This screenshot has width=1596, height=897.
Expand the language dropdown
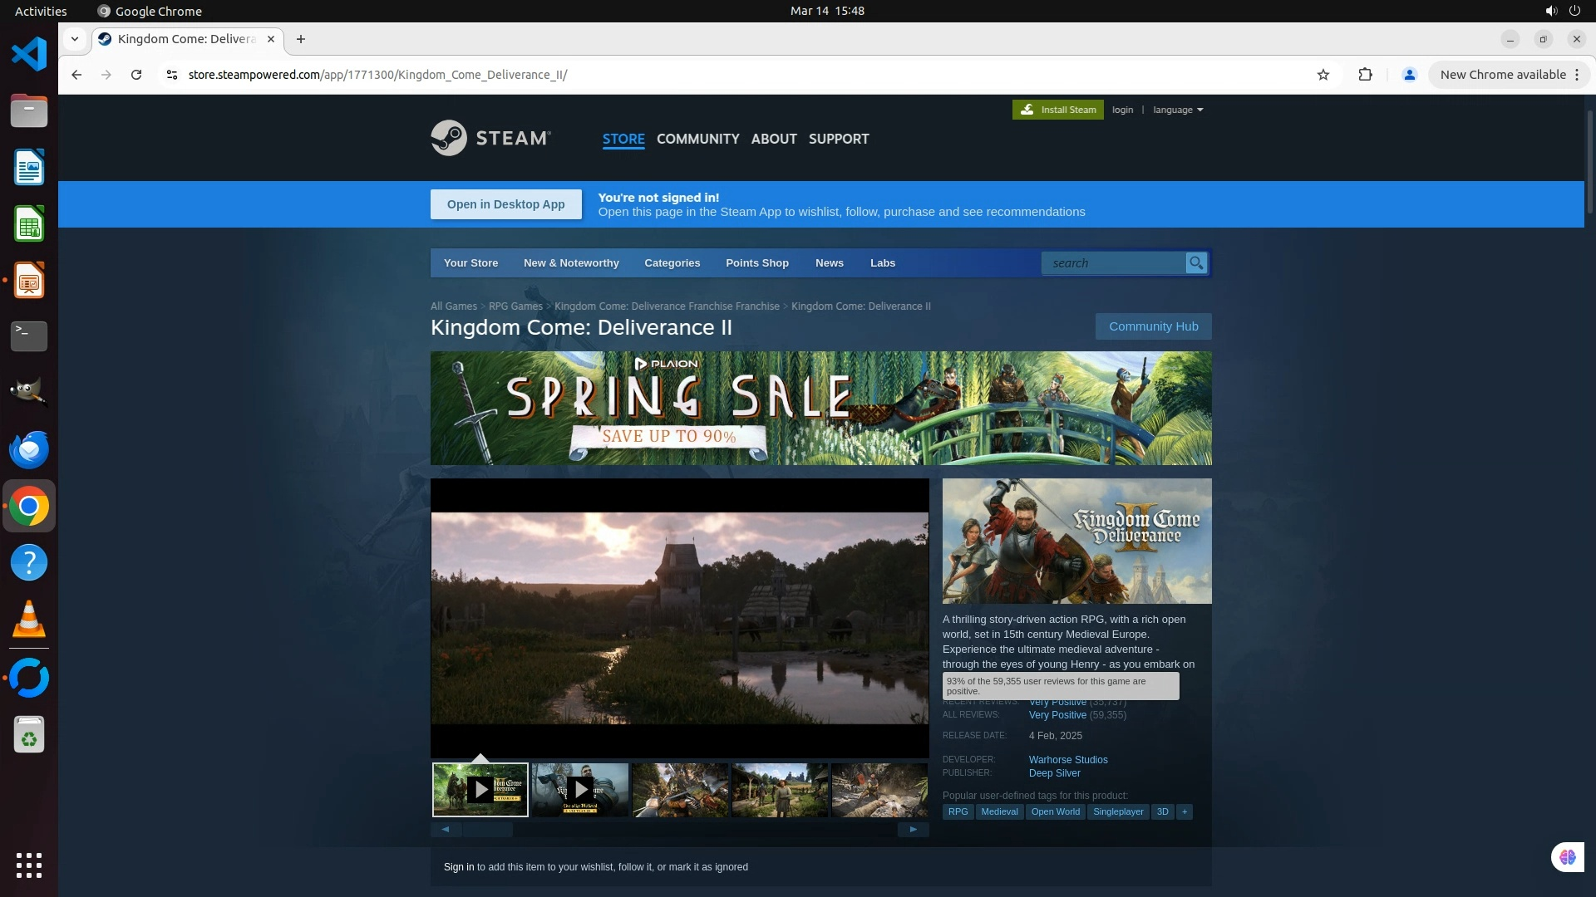[x=1177, y=110]
